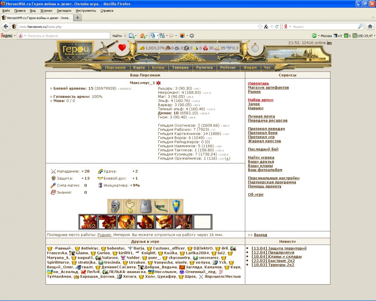The width and height of the screenshot is (376, 301).
Task: Open the Инструменты menu
Action: point(86,11)
